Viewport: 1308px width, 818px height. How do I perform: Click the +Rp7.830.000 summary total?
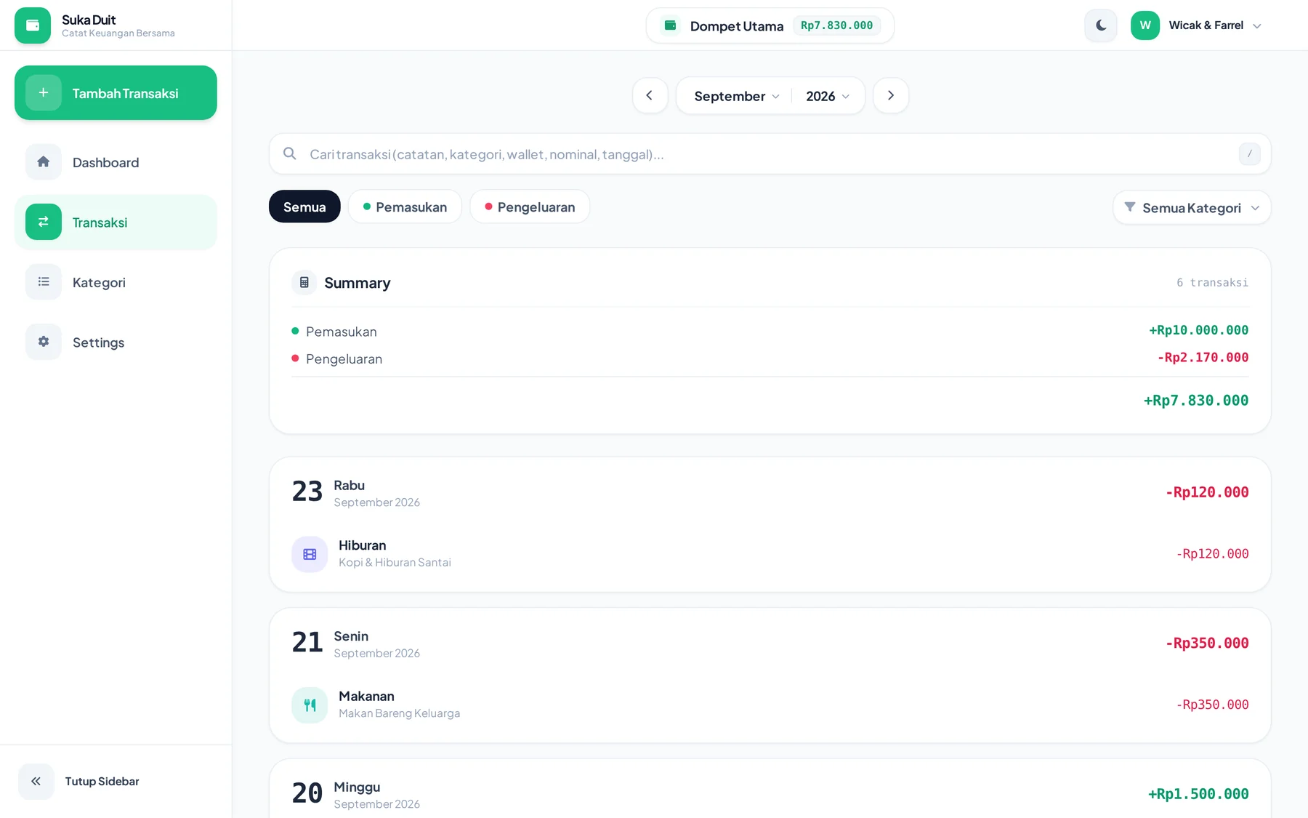pyautogui.click(x=1195, y=401)
